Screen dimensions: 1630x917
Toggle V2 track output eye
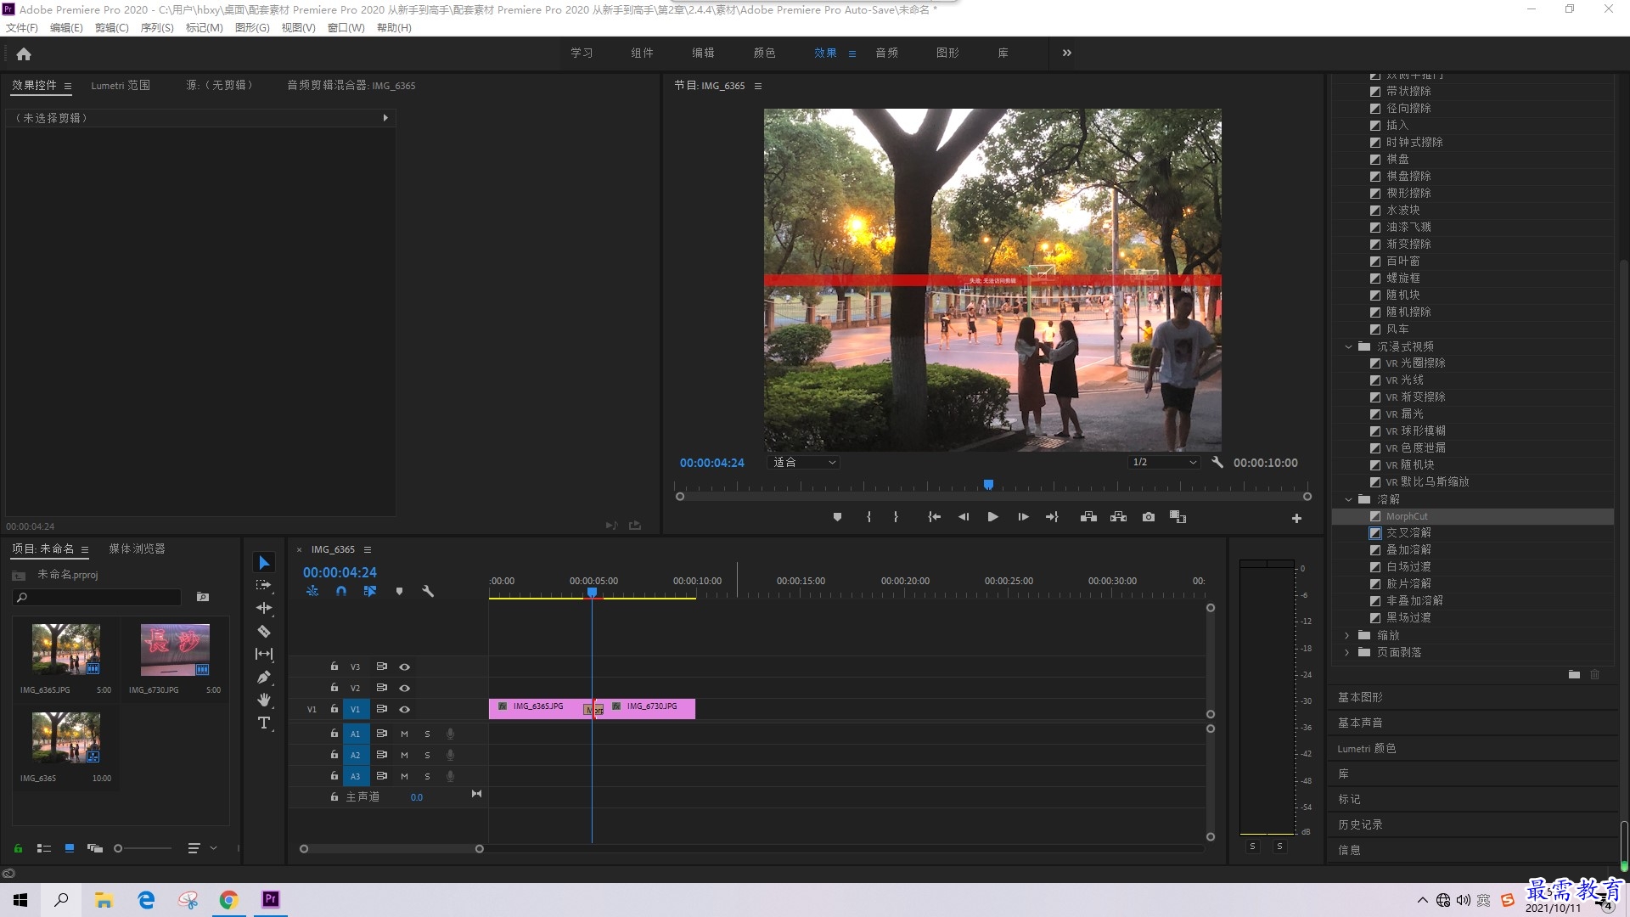(x=405, y=689)
